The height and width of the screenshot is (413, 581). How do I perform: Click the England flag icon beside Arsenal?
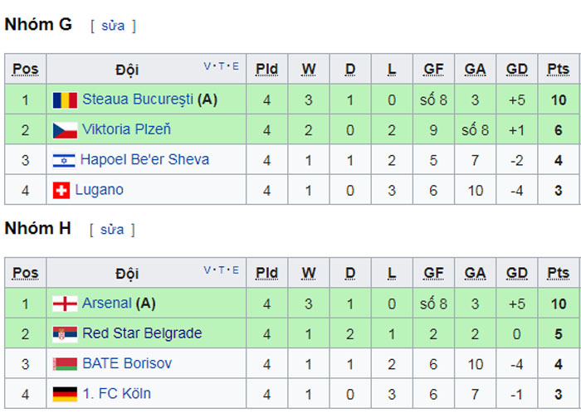pos(65,304)
